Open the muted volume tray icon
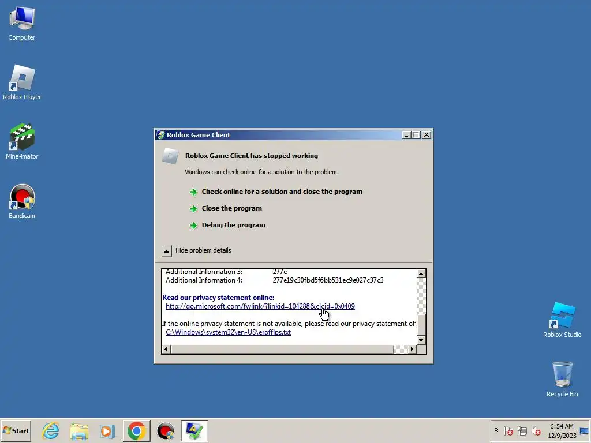 [536, 430]
